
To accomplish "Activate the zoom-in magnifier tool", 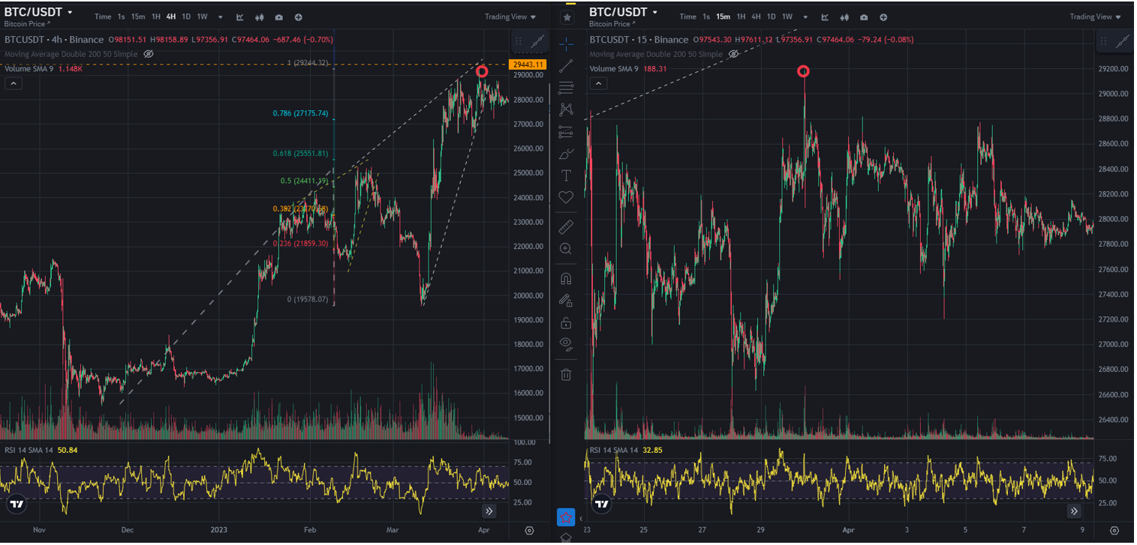I will pos(566,248).
